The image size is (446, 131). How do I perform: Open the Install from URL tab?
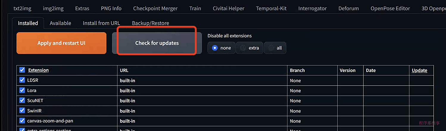101,23
